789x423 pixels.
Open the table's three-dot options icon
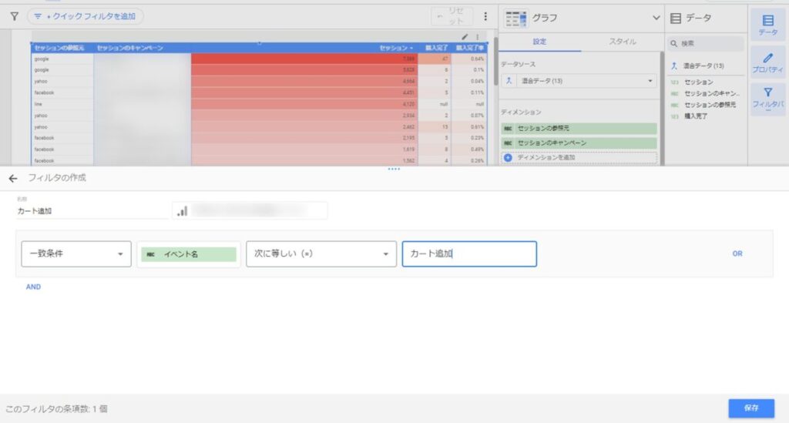click(x=477, y=37)
